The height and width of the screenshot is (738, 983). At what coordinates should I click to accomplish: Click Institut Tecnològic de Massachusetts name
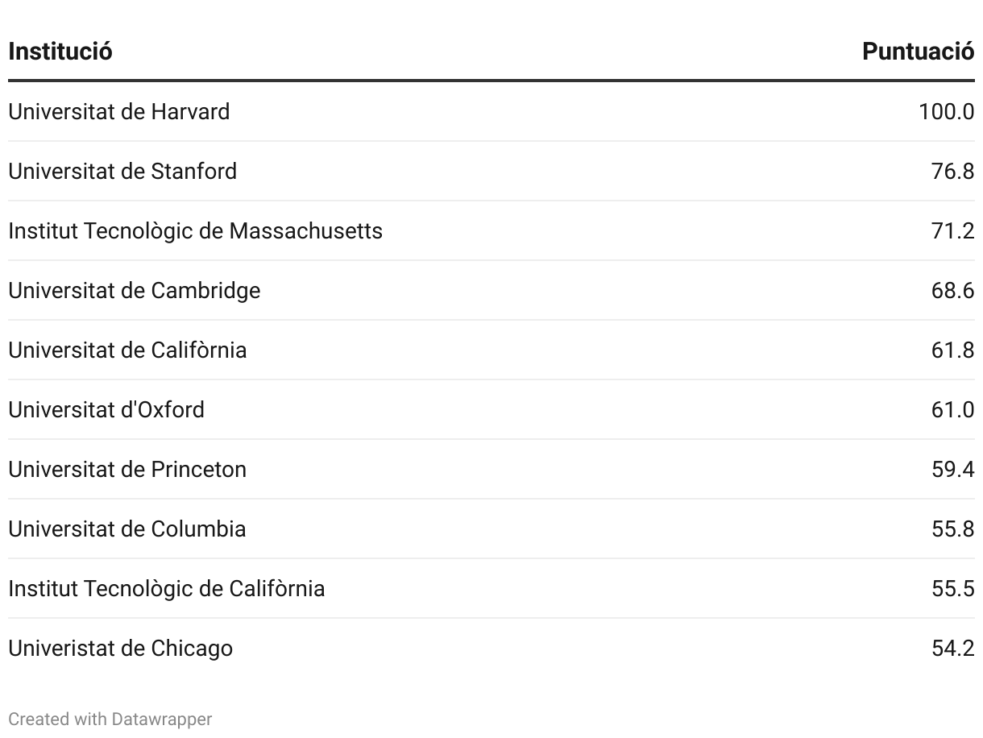(195, 230)
